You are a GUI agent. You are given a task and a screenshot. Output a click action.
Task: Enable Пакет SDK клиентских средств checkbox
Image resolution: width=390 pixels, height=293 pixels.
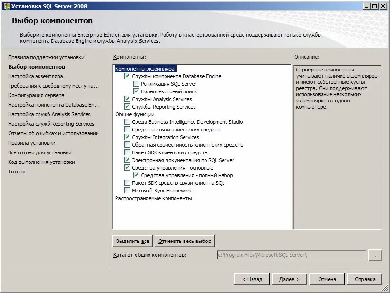point(127,152)
